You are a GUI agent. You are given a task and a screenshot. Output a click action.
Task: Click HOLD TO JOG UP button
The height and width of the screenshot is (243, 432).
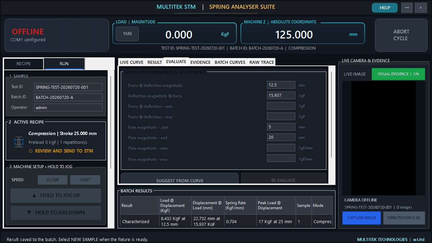[x=56, y=195]
